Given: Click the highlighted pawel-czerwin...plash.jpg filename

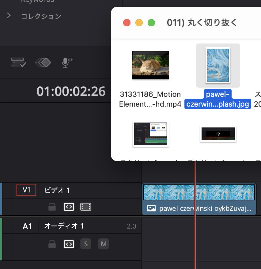Looking at the screenshot, I should coord(218,99).
